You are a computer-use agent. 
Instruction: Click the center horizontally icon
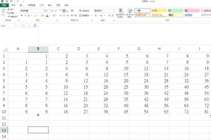[64, 16]
